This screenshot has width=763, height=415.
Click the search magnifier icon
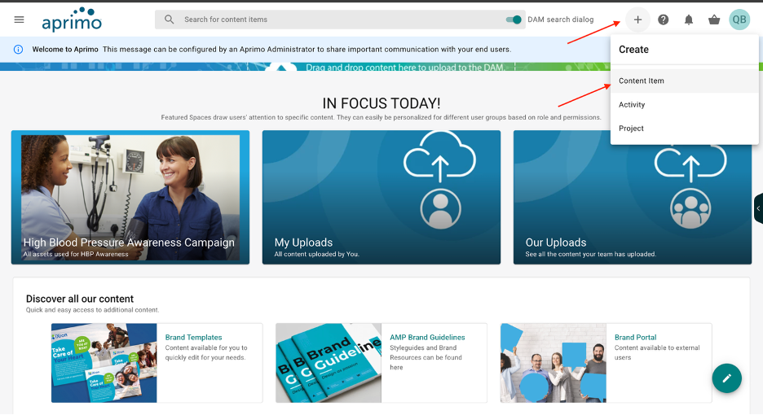tap(169, 20)
